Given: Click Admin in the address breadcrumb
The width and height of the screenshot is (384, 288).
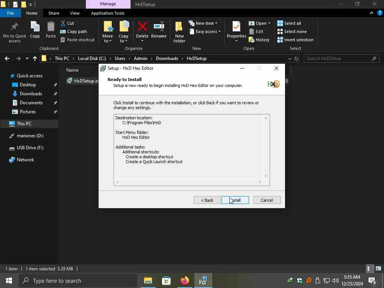Looking at the screenshot, I should (x=141, y=58).
